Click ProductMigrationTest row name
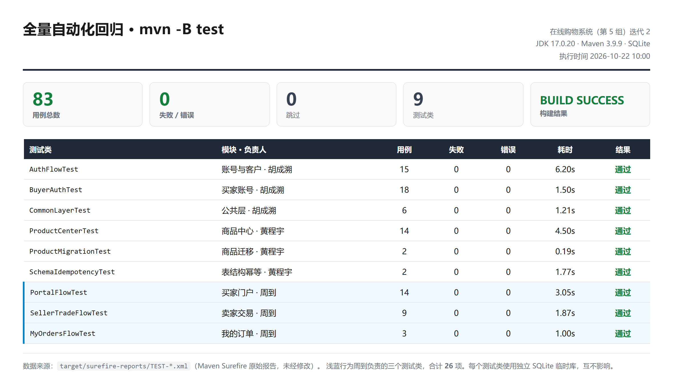The image size is (673, 390). click(70, 251)
